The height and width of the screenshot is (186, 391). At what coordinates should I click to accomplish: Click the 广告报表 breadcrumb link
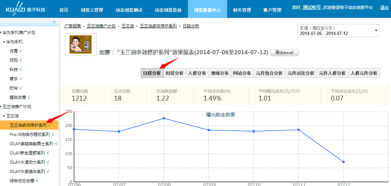pos(73,26)
